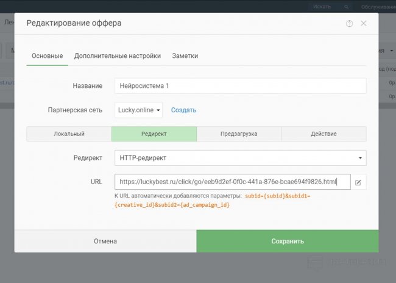Select Редирект offer type
Viewport: 396px width, 283px height.
[154, 134]
